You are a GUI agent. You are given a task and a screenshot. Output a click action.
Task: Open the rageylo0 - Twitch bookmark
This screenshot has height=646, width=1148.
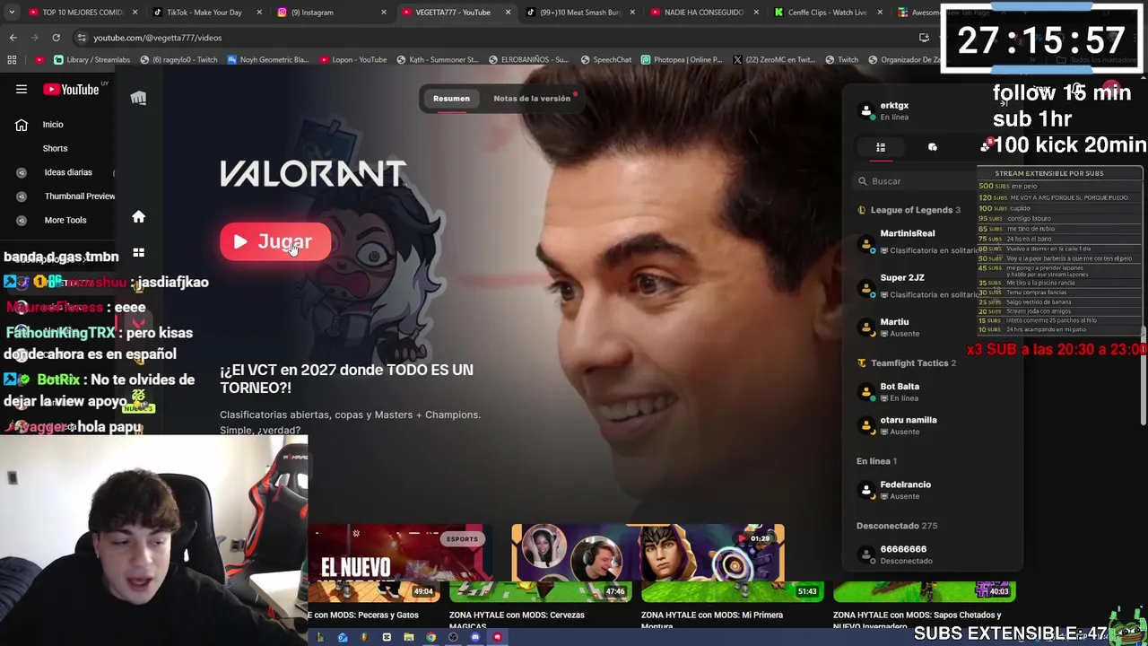(x=178, y=60)
